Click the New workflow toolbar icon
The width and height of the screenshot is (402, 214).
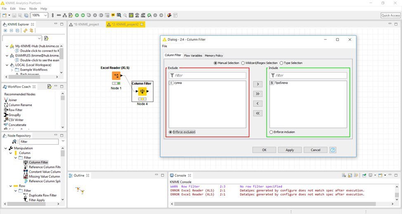5,15
